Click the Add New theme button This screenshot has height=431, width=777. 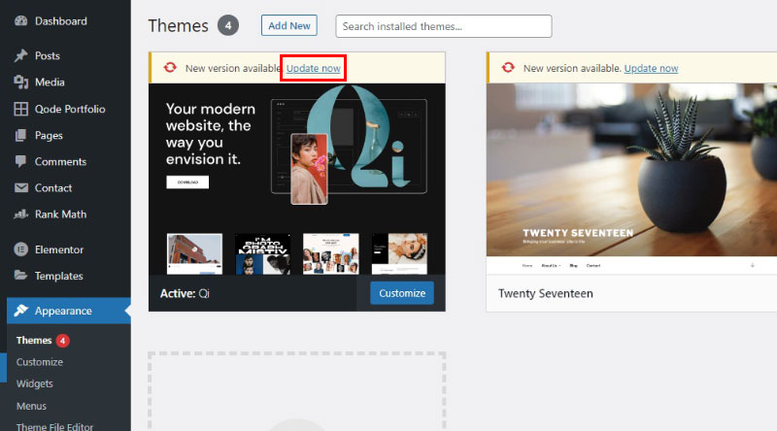pos(289,25)
